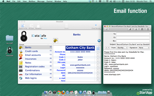Click copy icon in Code 1 row
154x96 pixels.
(98, 57)
